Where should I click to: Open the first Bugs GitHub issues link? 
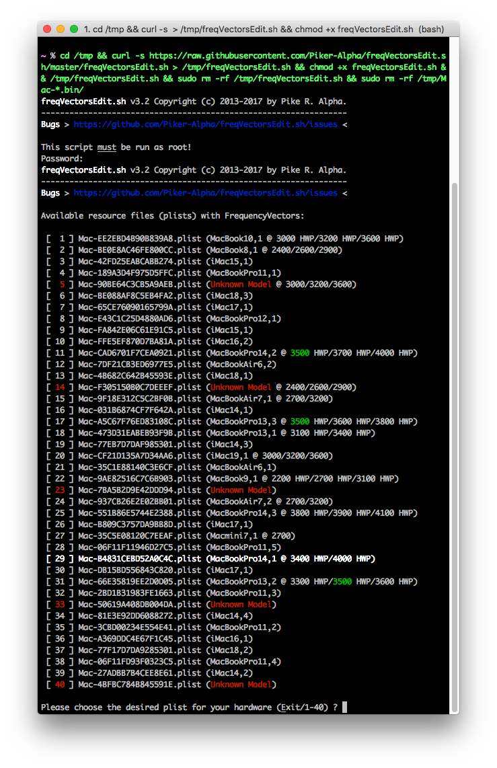point(205,124)
